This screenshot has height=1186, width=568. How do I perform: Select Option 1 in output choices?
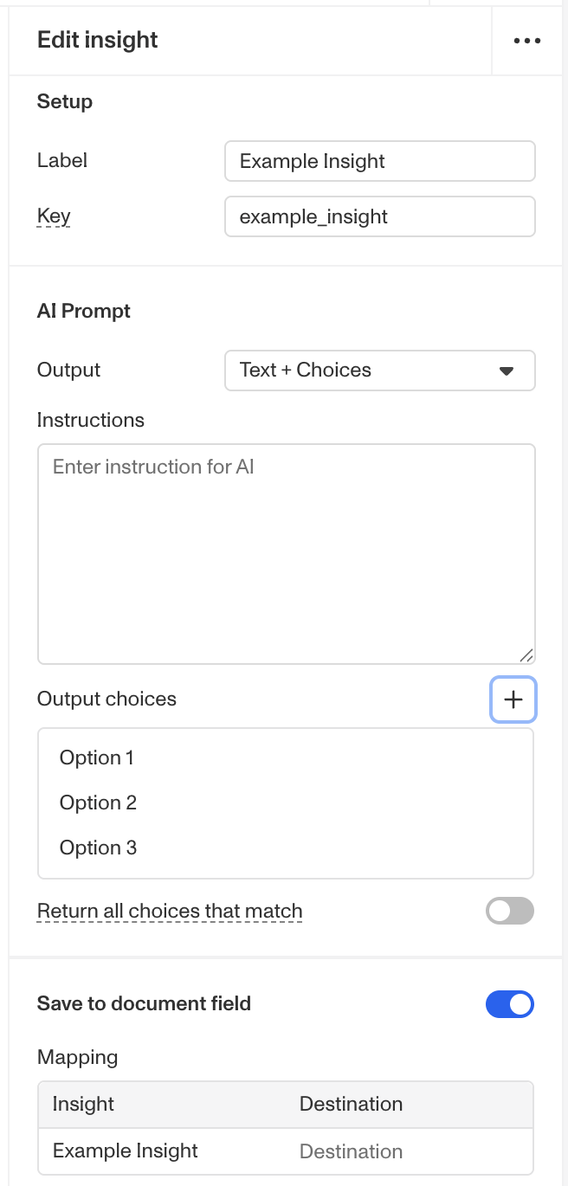pos(97,758)
